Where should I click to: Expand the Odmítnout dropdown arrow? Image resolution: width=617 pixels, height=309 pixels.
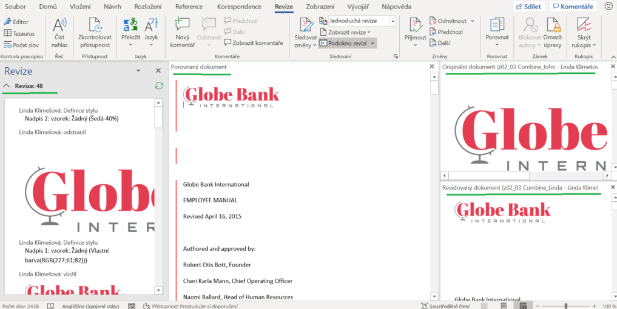(473, 21)
